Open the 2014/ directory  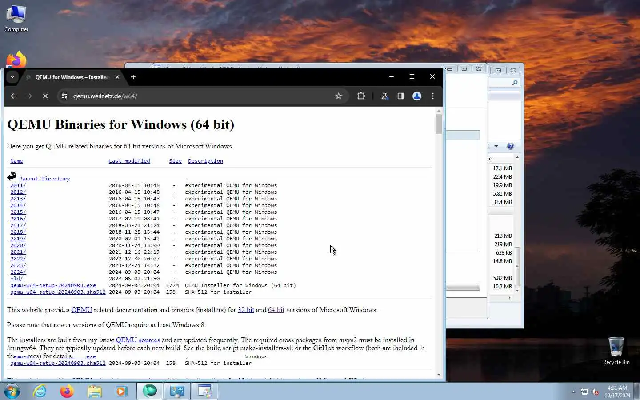[18, 205]
